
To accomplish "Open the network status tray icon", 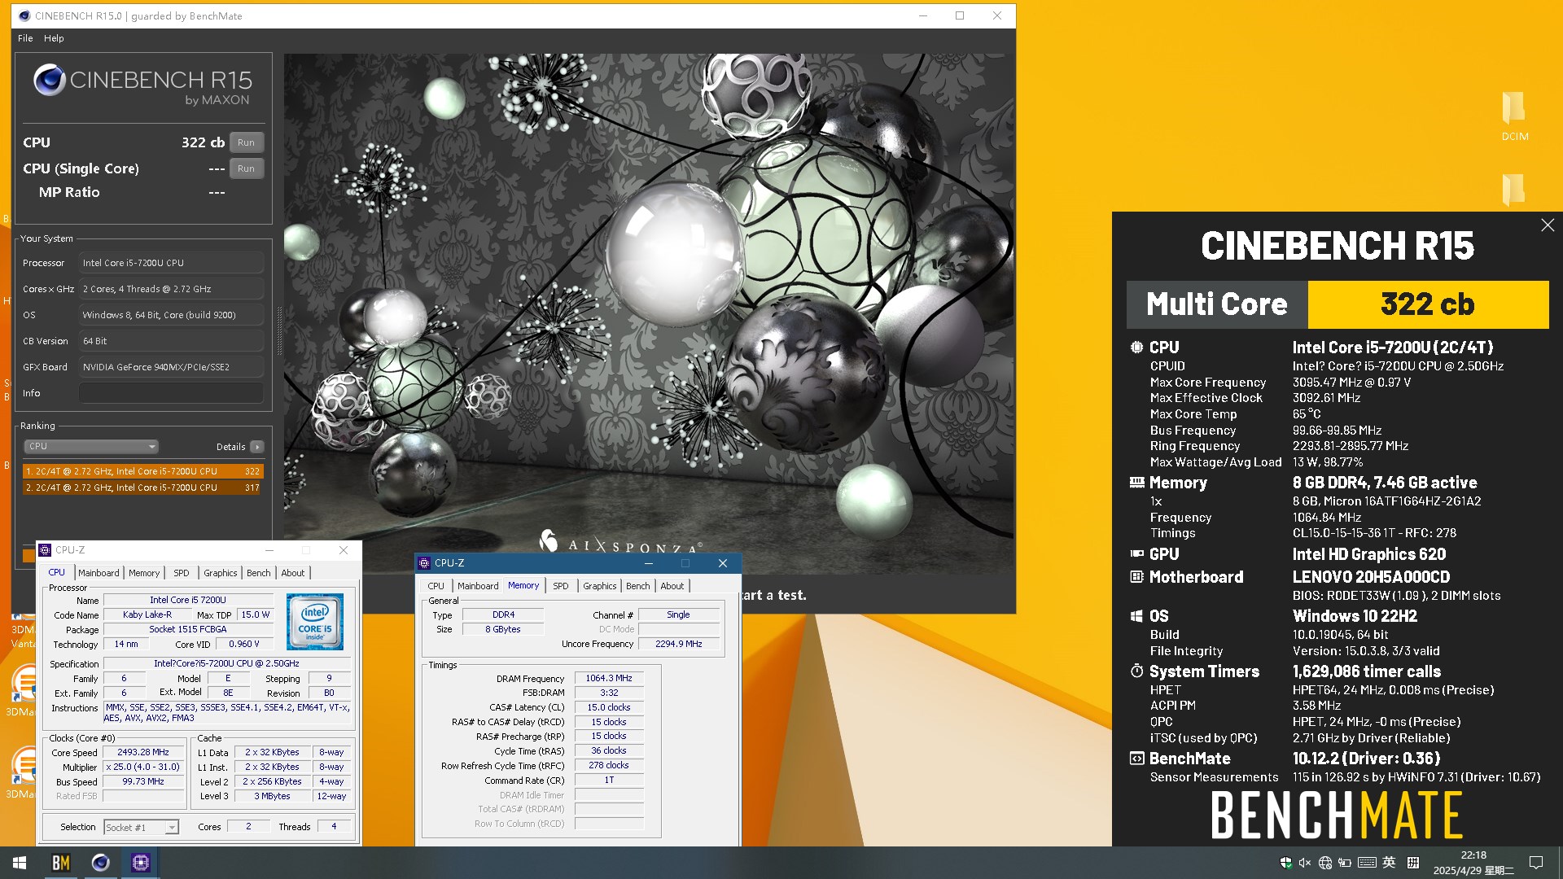I will [x=1325, y=863].
